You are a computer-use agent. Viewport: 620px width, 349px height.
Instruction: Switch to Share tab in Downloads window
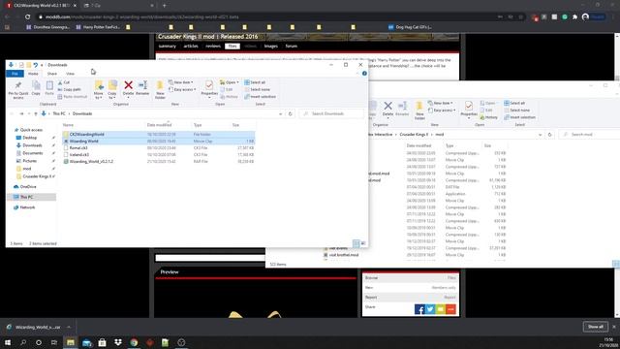pyautogui.click(x=51, y=74)
